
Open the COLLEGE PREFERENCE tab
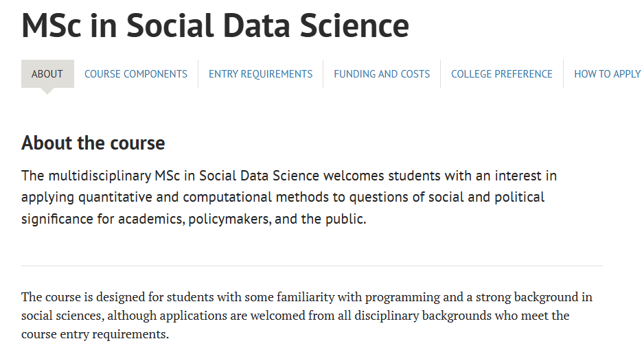pos(502,74)
